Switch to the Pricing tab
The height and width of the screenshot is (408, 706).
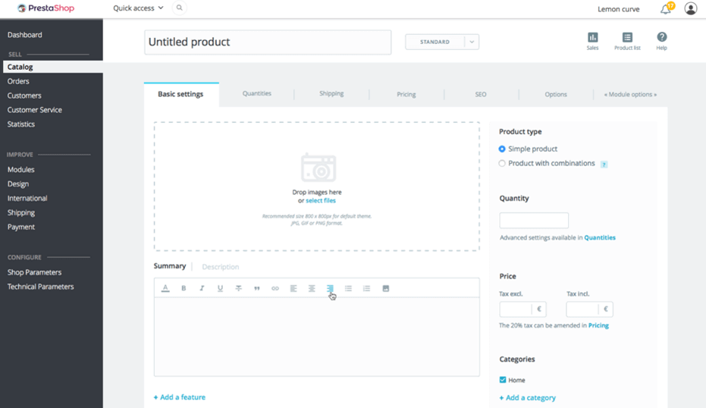[x=406, y=95]
